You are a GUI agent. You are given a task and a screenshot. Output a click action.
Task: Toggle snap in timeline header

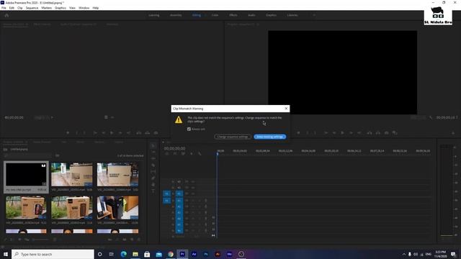click(x=175, y=153)
